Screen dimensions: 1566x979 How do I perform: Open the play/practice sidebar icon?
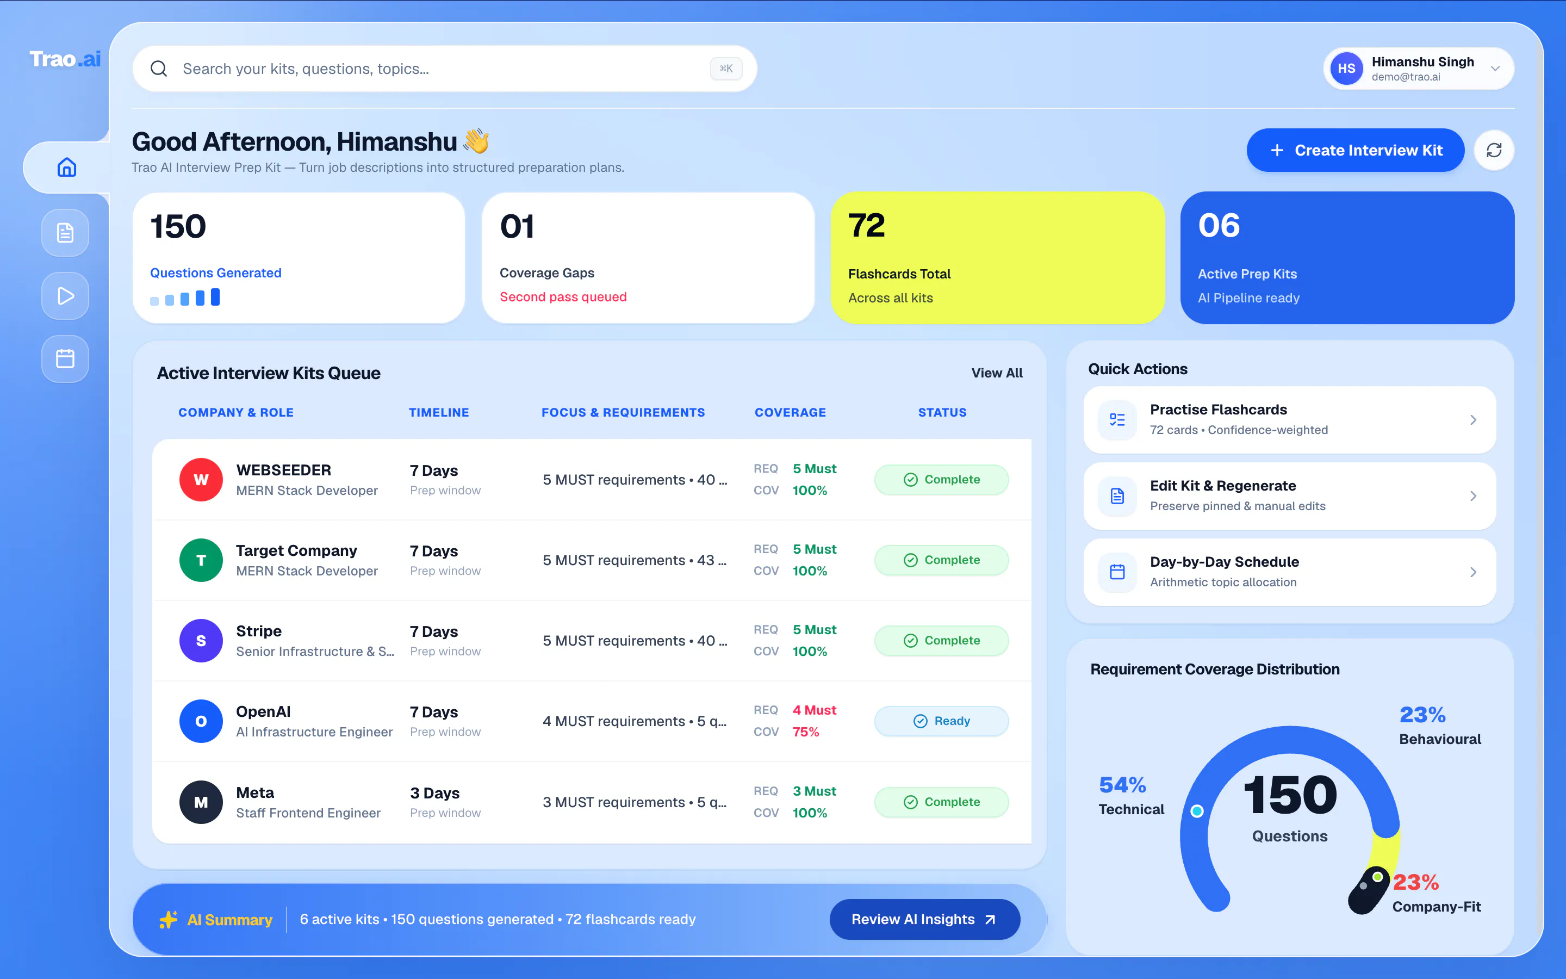click(x=65, y=295)
